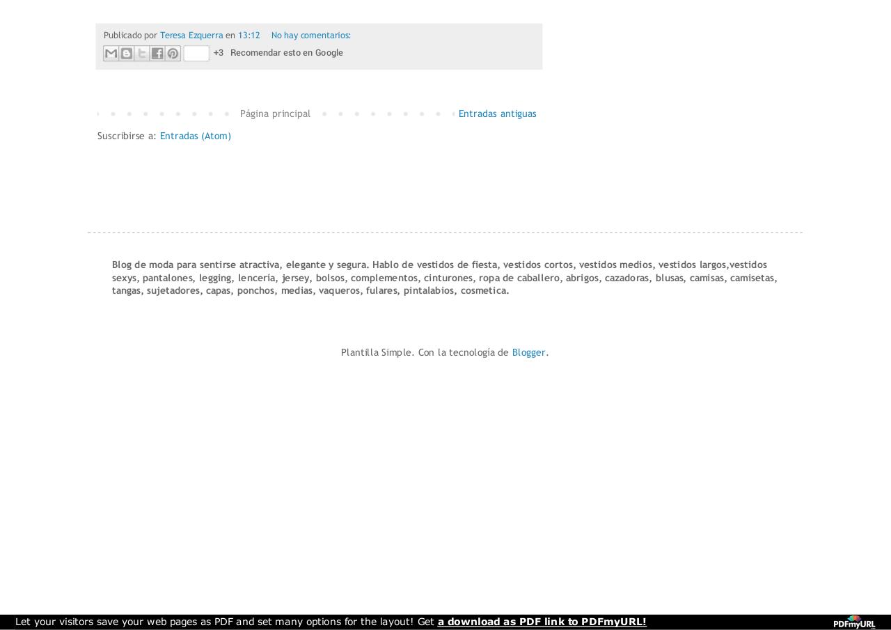The height and width of the screenshot is (630, 891).
Task: Open the post timestamp link 13:12
Action: click(x=249, y=35)
